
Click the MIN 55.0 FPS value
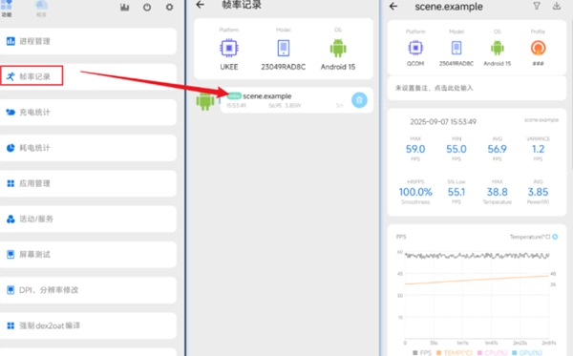(456, 149)
